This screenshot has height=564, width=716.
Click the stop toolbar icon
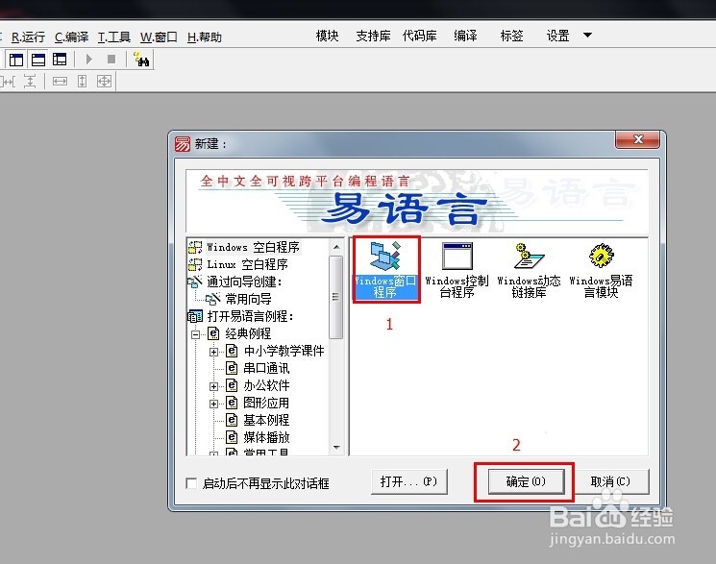[111, 60]
